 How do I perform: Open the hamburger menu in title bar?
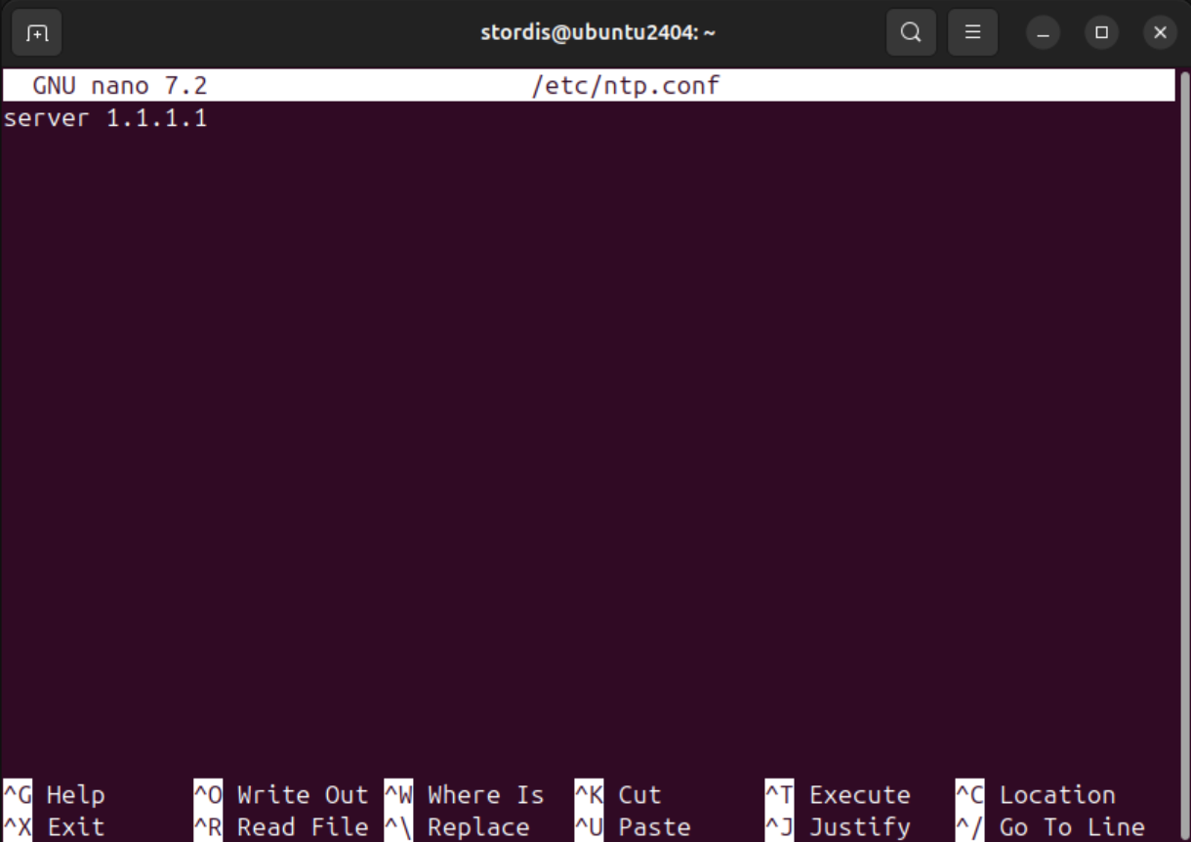972,33
